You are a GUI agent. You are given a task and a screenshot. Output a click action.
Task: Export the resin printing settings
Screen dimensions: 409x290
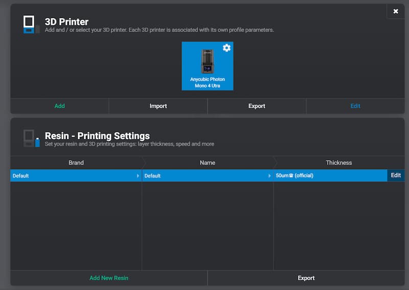(x=306, y=278)
